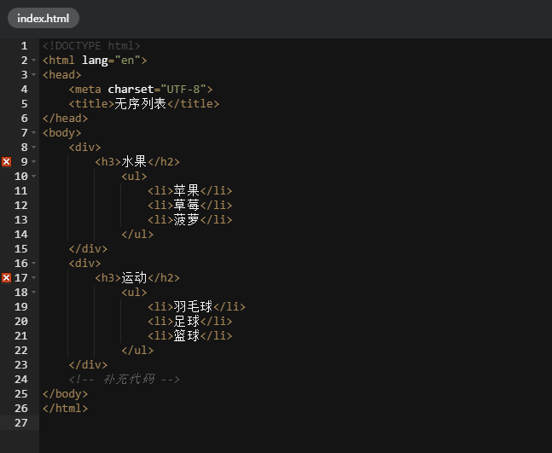
Task: Select line number 1 in gutter
Action: 24,46
